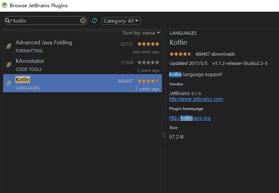Open the http://www.jetbrains.com vendor link
The height and width of the screenshot is (193, 279).
point(196,99)
